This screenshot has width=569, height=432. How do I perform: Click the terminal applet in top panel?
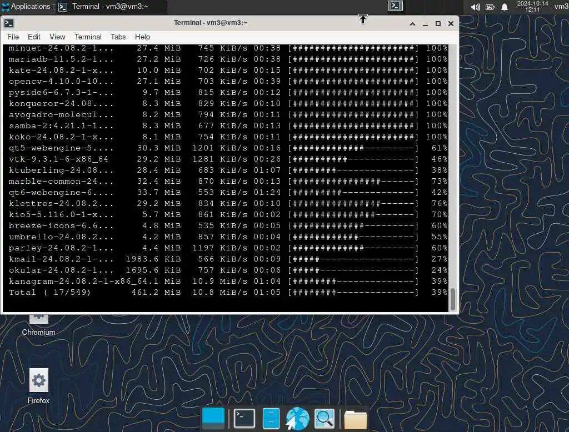395,6
